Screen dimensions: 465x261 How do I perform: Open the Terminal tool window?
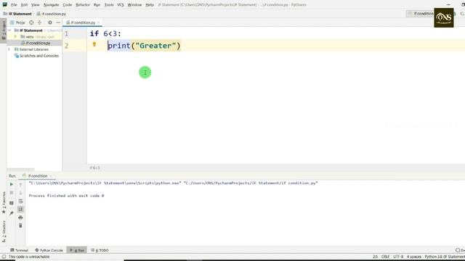tap(19, 250)
